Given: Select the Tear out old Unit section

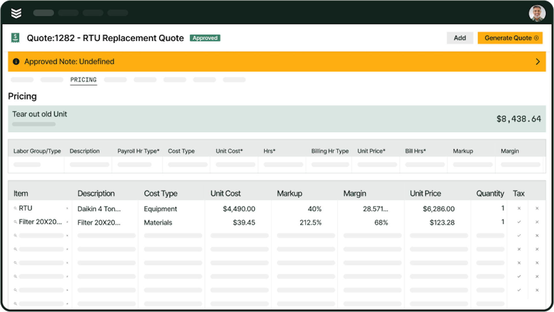Looking at the screenshot, I should point(277,118).
